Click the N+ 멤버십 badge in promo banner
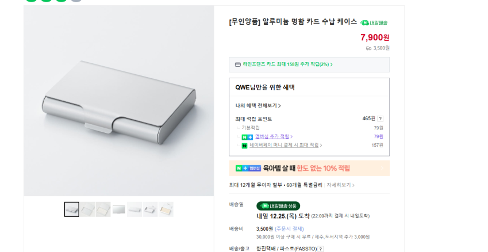Screen dimensions: 488x252 [248, 168]
